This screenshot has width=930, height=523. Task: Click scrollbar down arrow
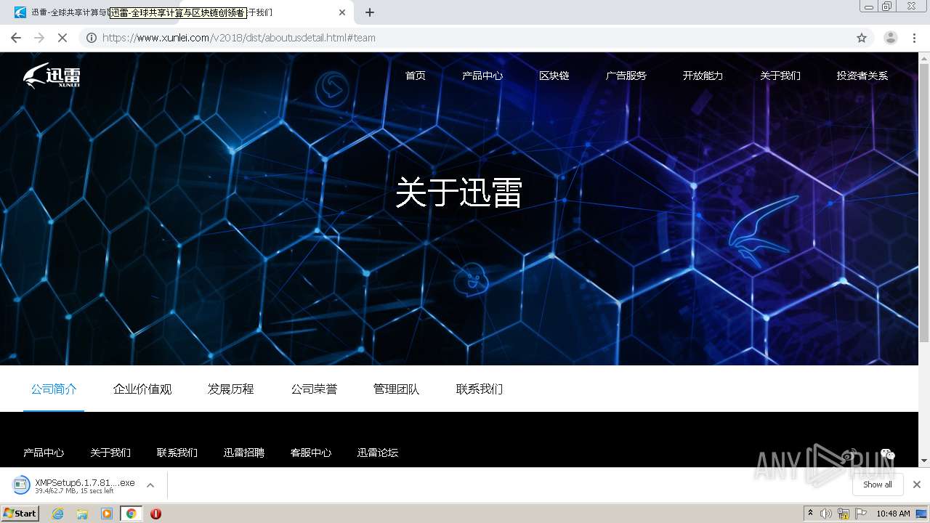(x=924, y=461)
